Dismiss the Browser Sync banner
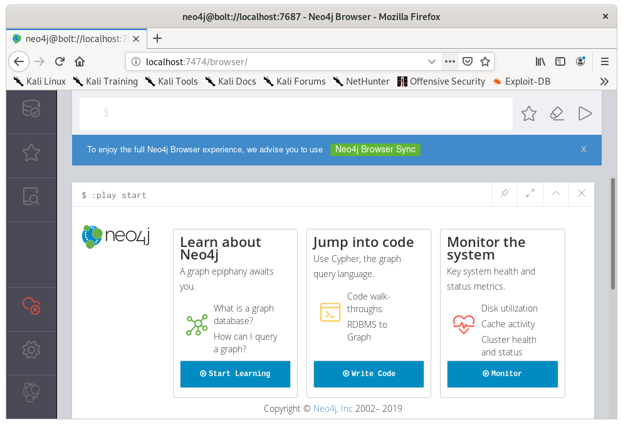Screen dimensions: 623x425 pyautogui.click(x=584, y=149)
